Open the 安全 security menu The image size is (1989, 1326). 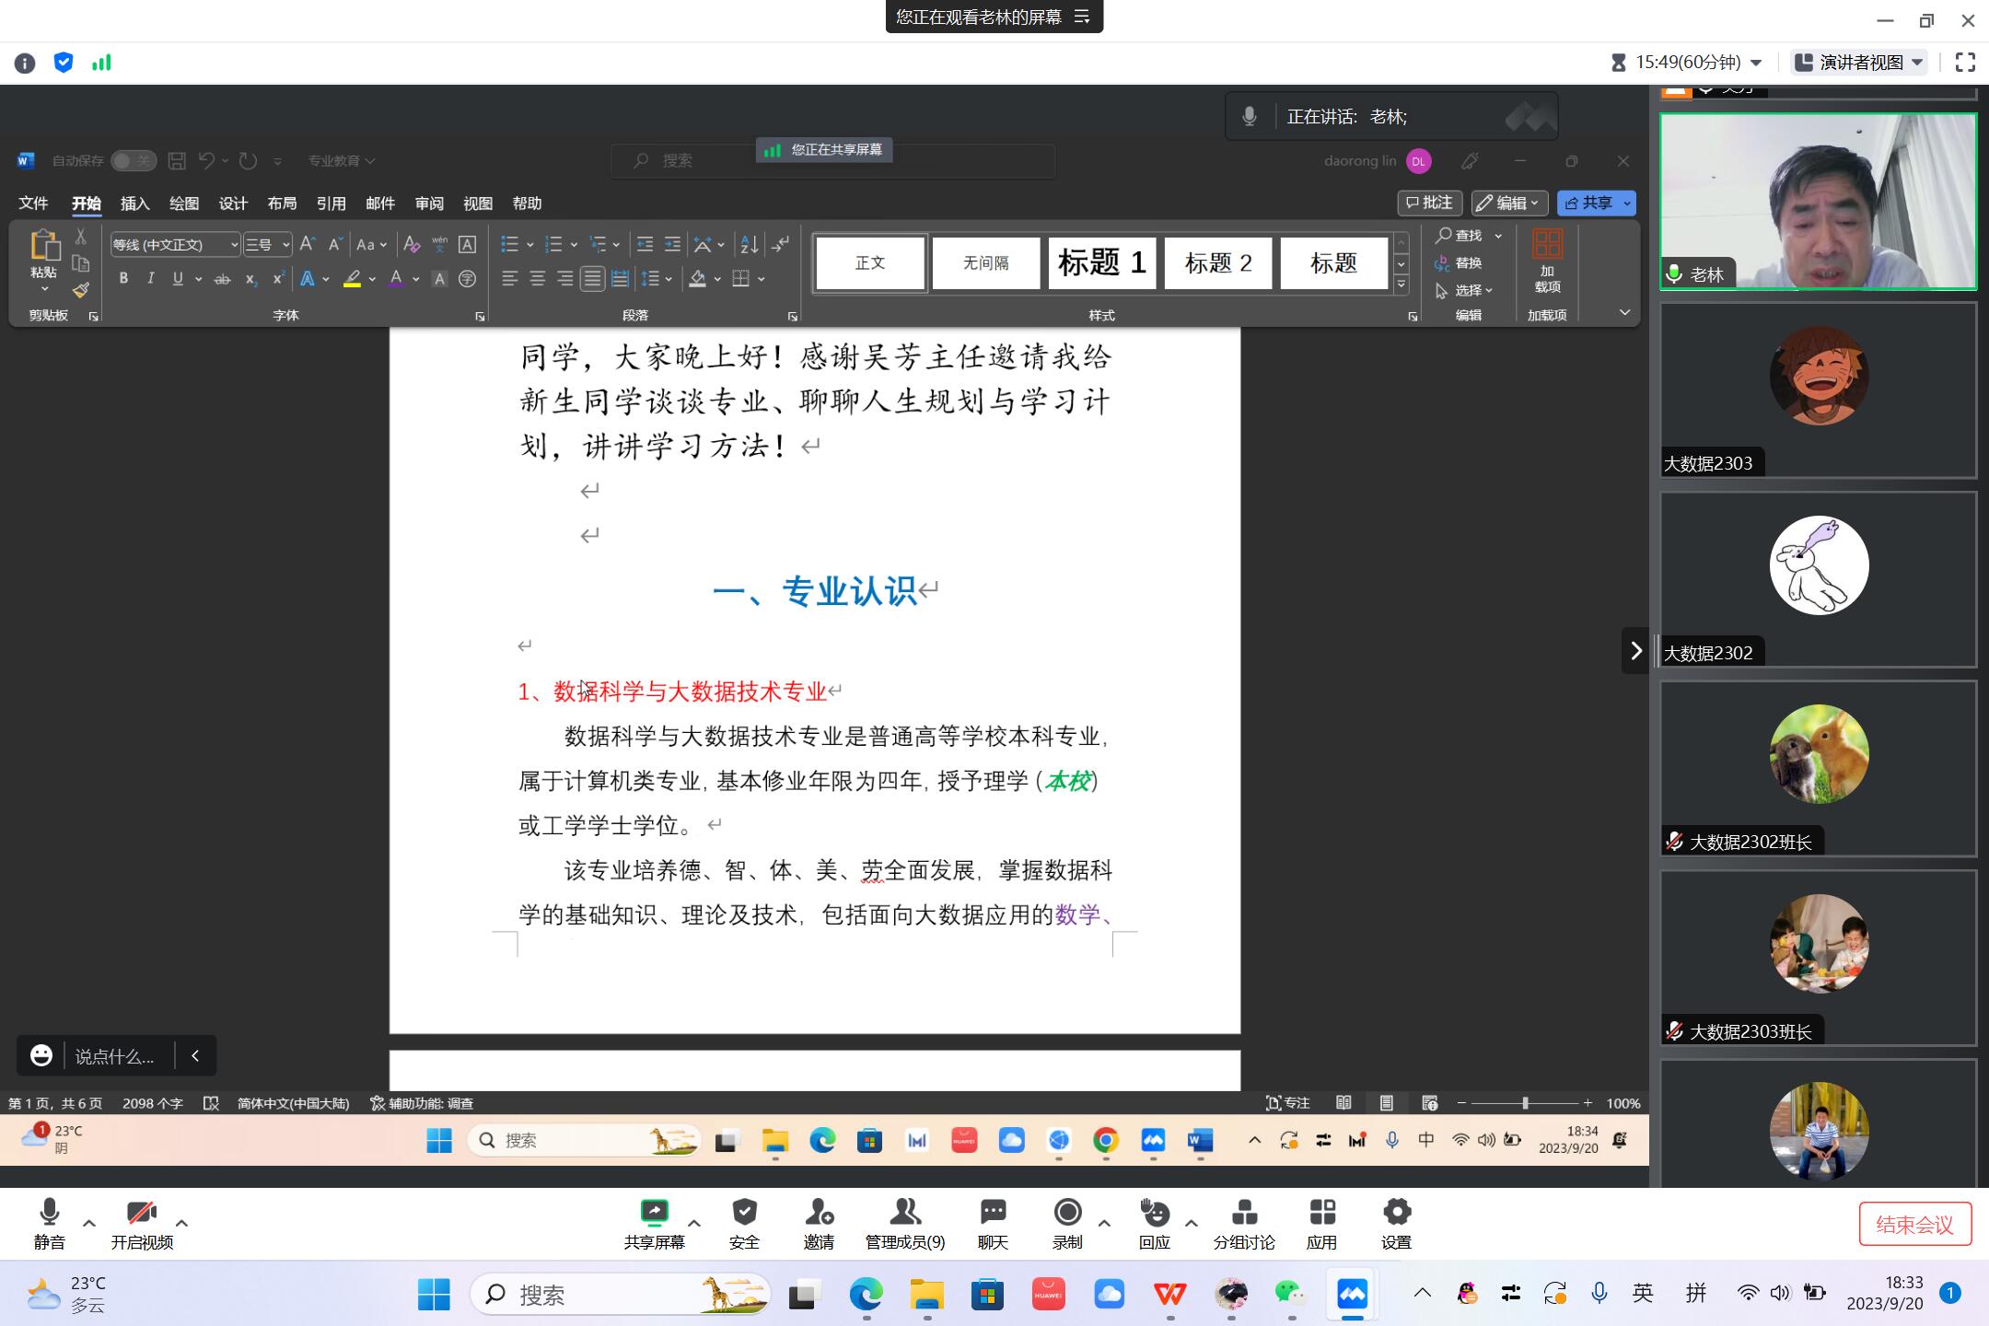744,1224
